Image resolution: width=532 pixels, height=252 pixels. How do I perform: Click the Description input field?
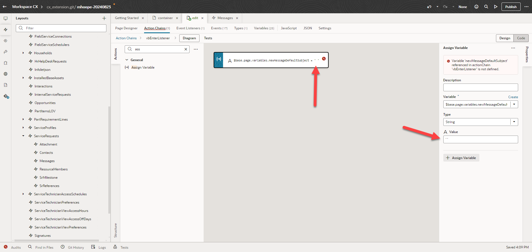click(480, 87)
